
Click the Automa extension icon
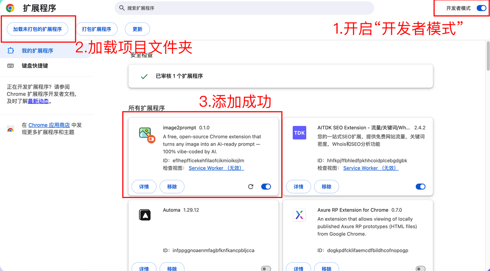click(145, 215)
